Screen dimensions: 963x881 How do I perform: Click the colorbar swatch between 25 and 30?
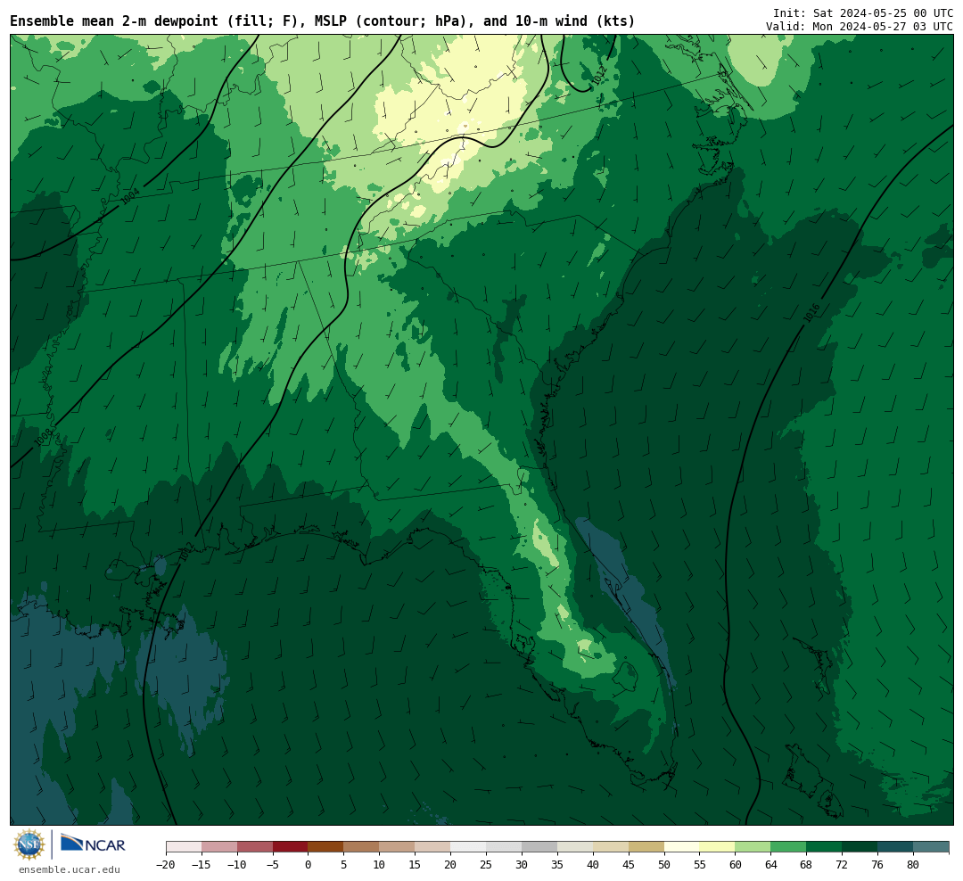pyautogui.click(x=504, y=847)
